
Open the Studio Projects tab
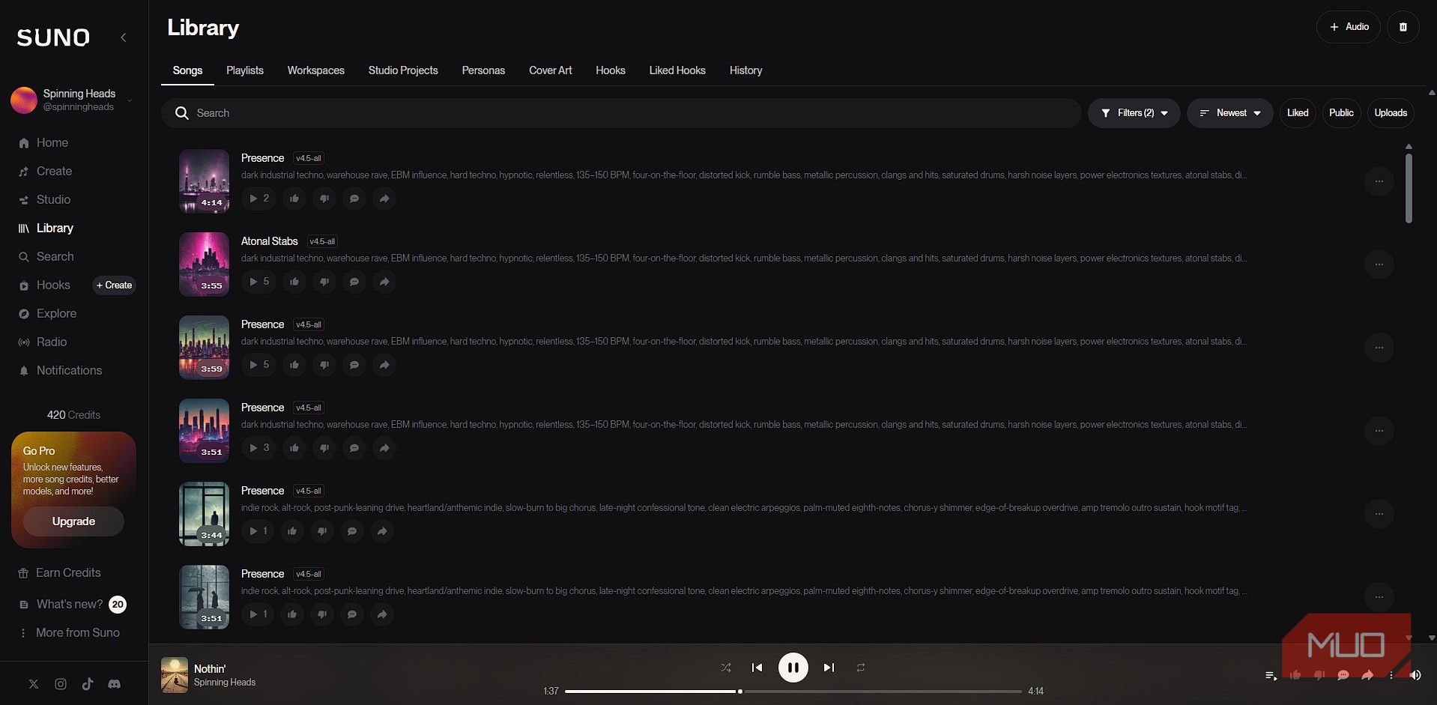coord(403,70)
